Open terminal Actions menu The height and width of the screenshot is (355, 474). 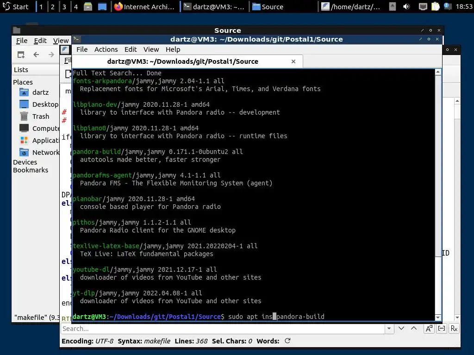pos(106,49)
